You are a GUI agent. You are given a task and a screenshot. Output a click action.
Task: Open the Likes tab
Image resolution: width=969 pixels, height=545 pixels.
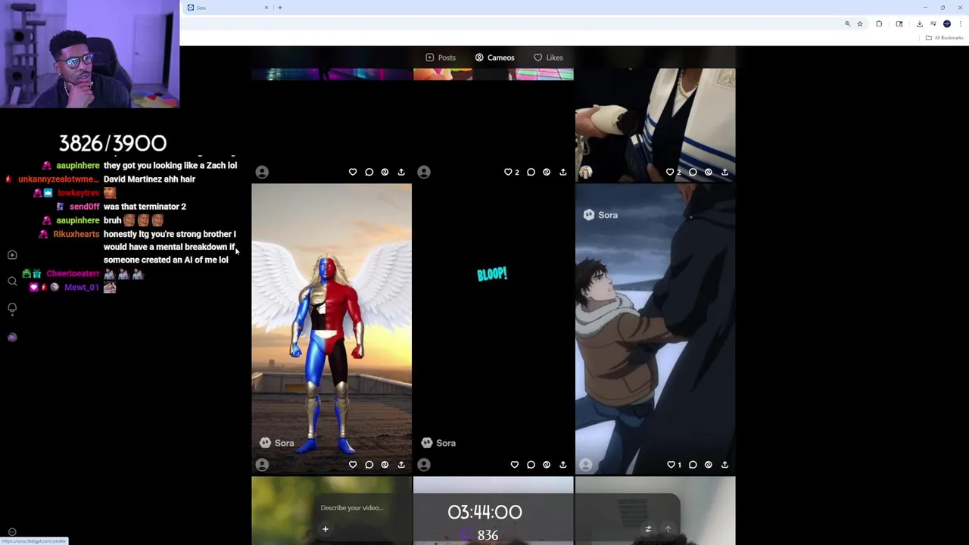point(548,58)
